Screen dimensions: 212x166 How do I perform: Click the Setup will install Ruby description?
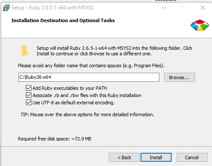(x=114, y=51)
